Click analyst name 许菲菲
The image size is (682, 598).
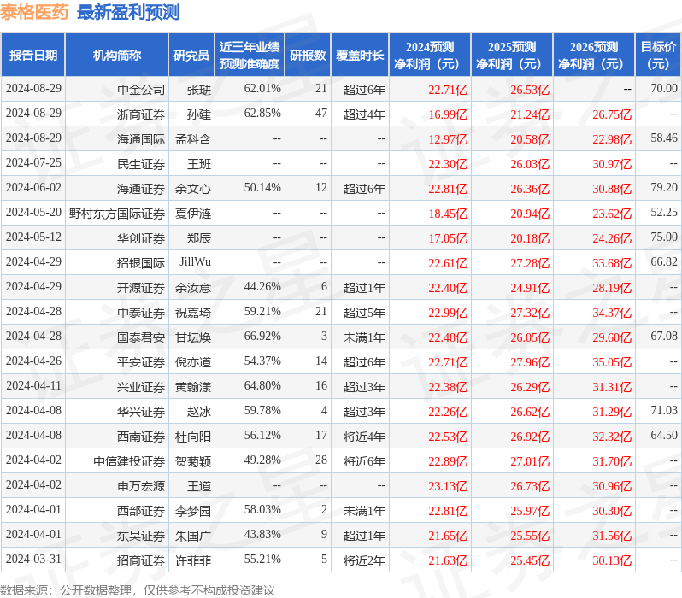pos(193,560)
